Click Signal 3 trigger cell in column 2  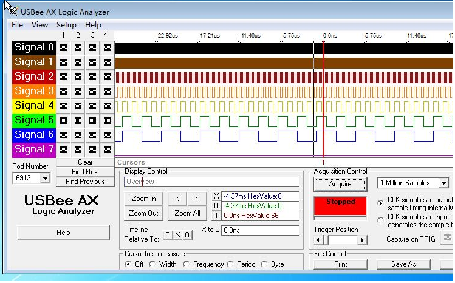coord(78,91)
